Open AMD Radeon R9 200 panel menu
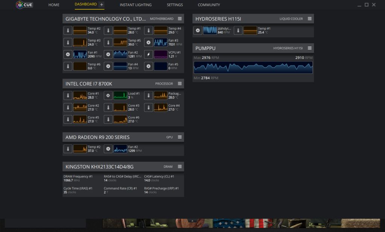The image size is (385, 232). tap(180, 137)
